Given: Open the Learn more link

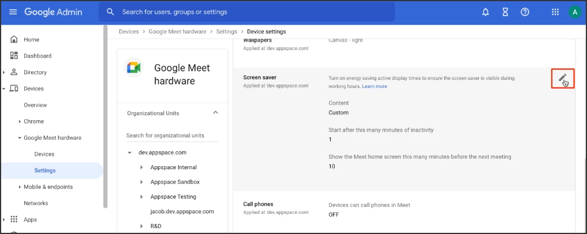Looking at the screenshot, I should (x=374, y=86).
